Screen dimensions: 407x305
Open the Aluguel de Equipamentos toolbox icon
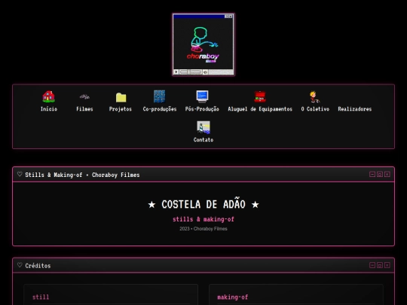[x=260, y=96]
